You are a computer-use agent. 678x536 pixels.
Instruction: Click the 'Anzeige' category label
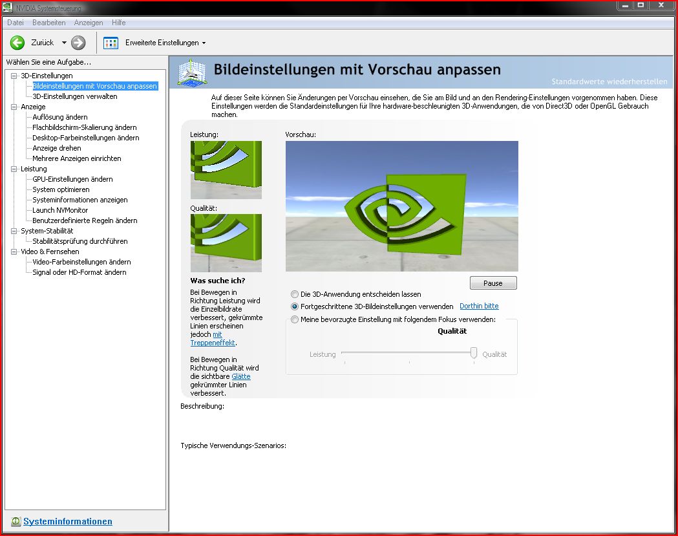[x=33, y=107]
